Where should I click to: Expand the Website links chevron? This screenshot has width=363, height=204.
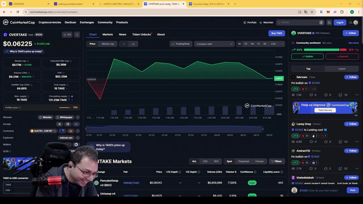(78, 117)
